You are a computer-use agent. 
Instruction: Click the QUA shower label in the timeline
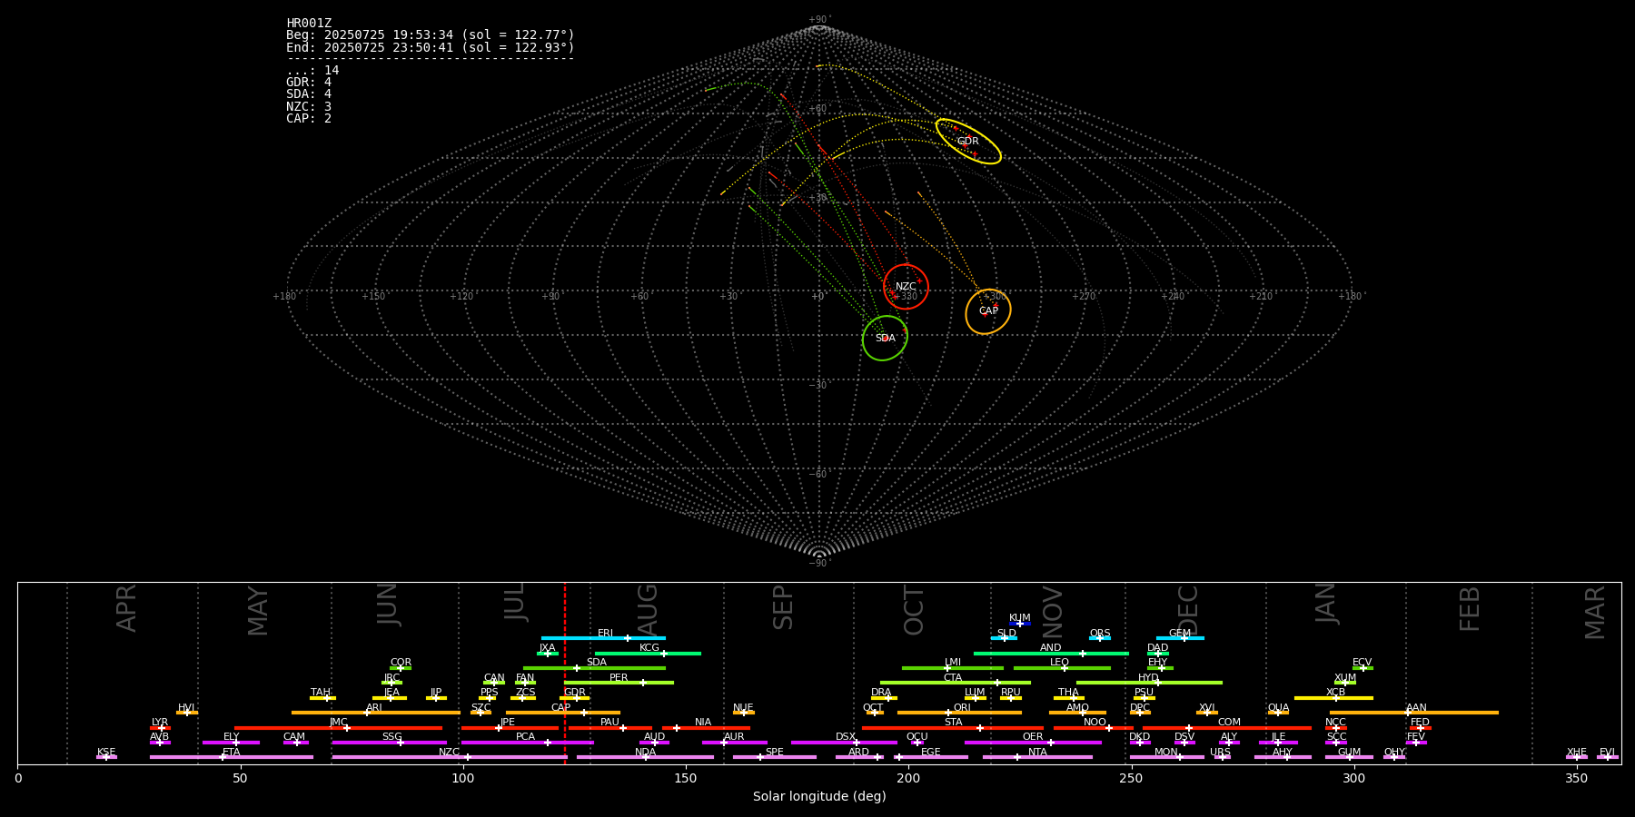1279,708
